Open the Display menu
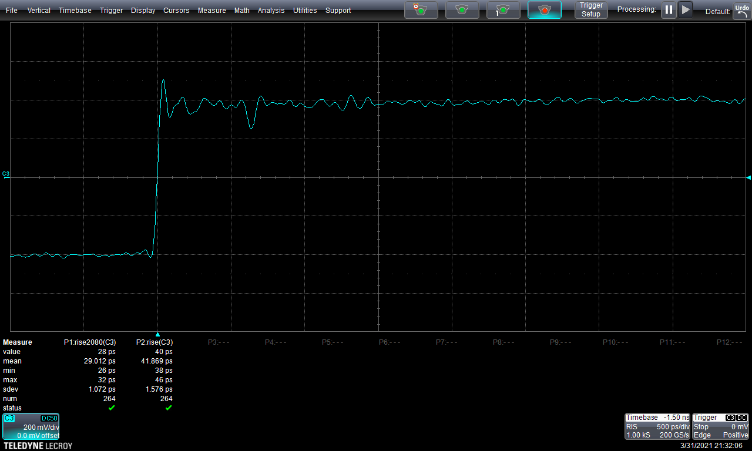 click(x=143, y=11)
